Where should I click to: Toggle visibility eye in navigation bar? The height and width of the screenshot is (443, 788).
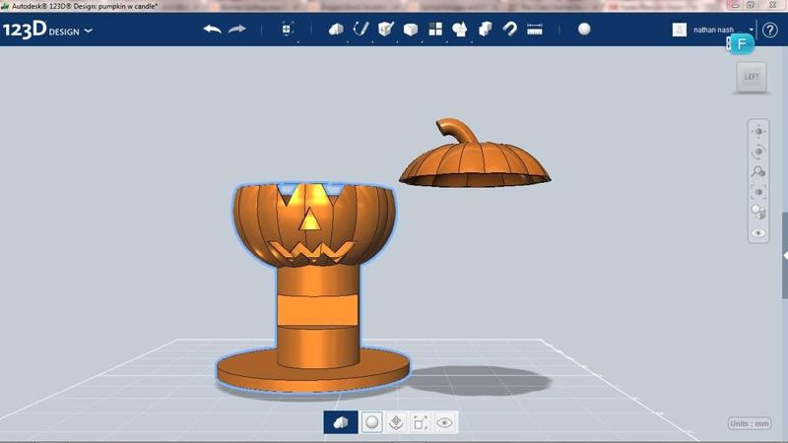tap(758, 233)
